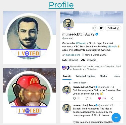Open the profile avatar on the banner
The height and width of the screenshot is (125, 126).
(68, 24)
